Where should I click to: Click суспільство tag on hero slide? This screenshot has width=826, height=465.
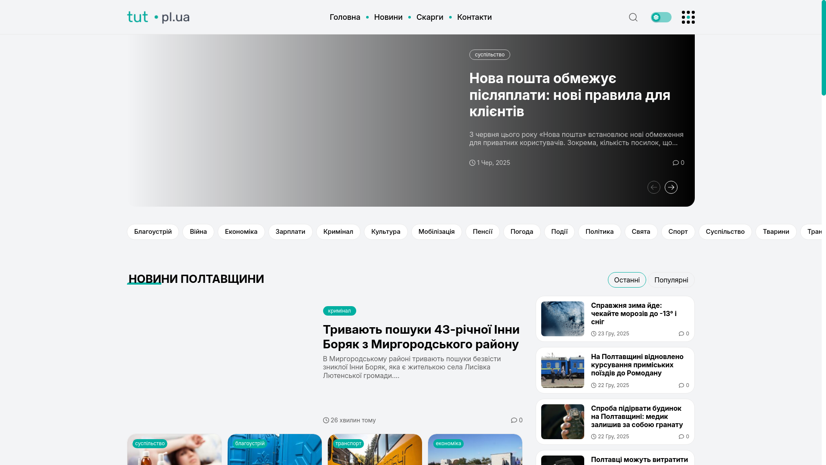point(490,55)
